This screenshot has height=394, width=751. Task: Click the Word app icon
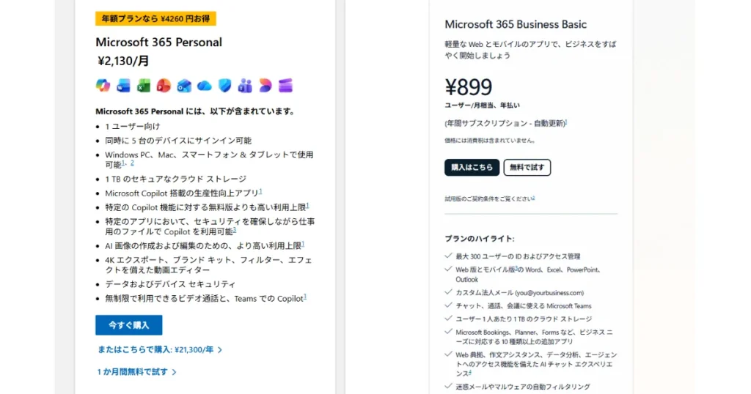[x=123, y=86]
